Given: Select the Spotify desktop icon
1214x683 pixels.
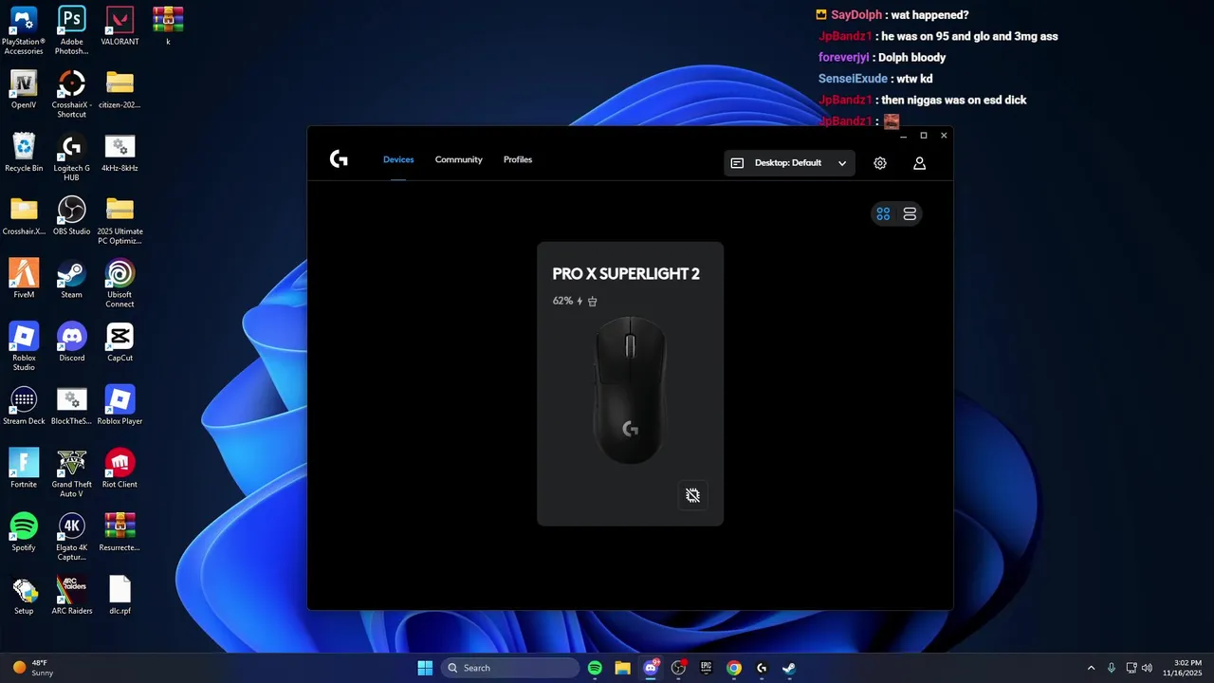Looking at the screenshot, I should tap(24, 532).
